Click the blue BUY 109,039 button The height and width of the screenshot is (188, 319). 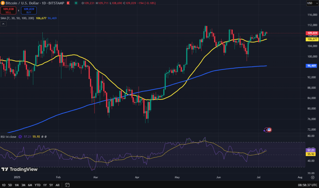click(x=29, y=11)
